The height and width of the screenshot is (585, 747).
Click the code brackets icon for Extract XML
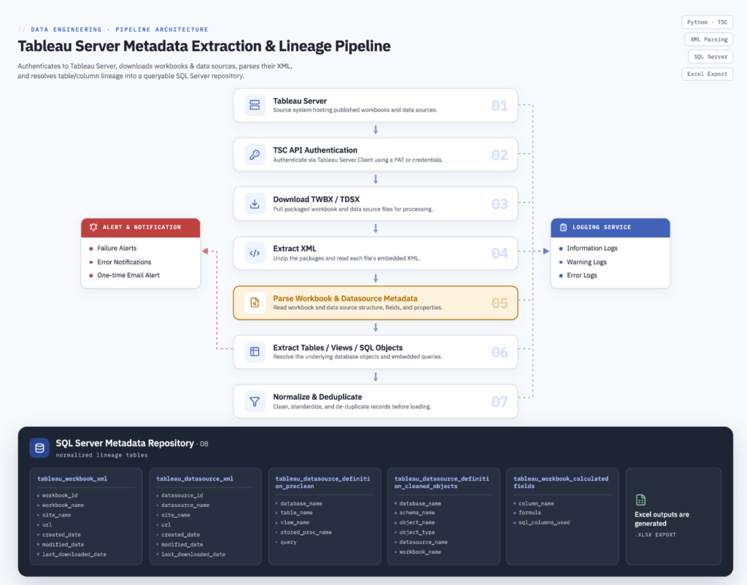click(x=255, y=253)
